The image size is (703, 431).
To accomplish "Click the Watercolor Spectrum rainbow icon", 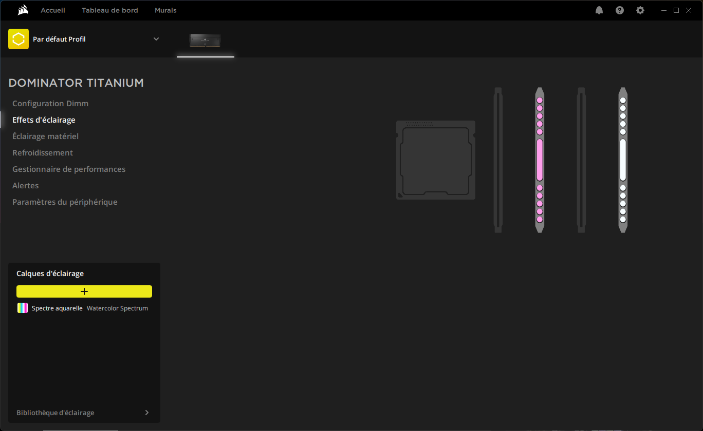I will point(23,308).
